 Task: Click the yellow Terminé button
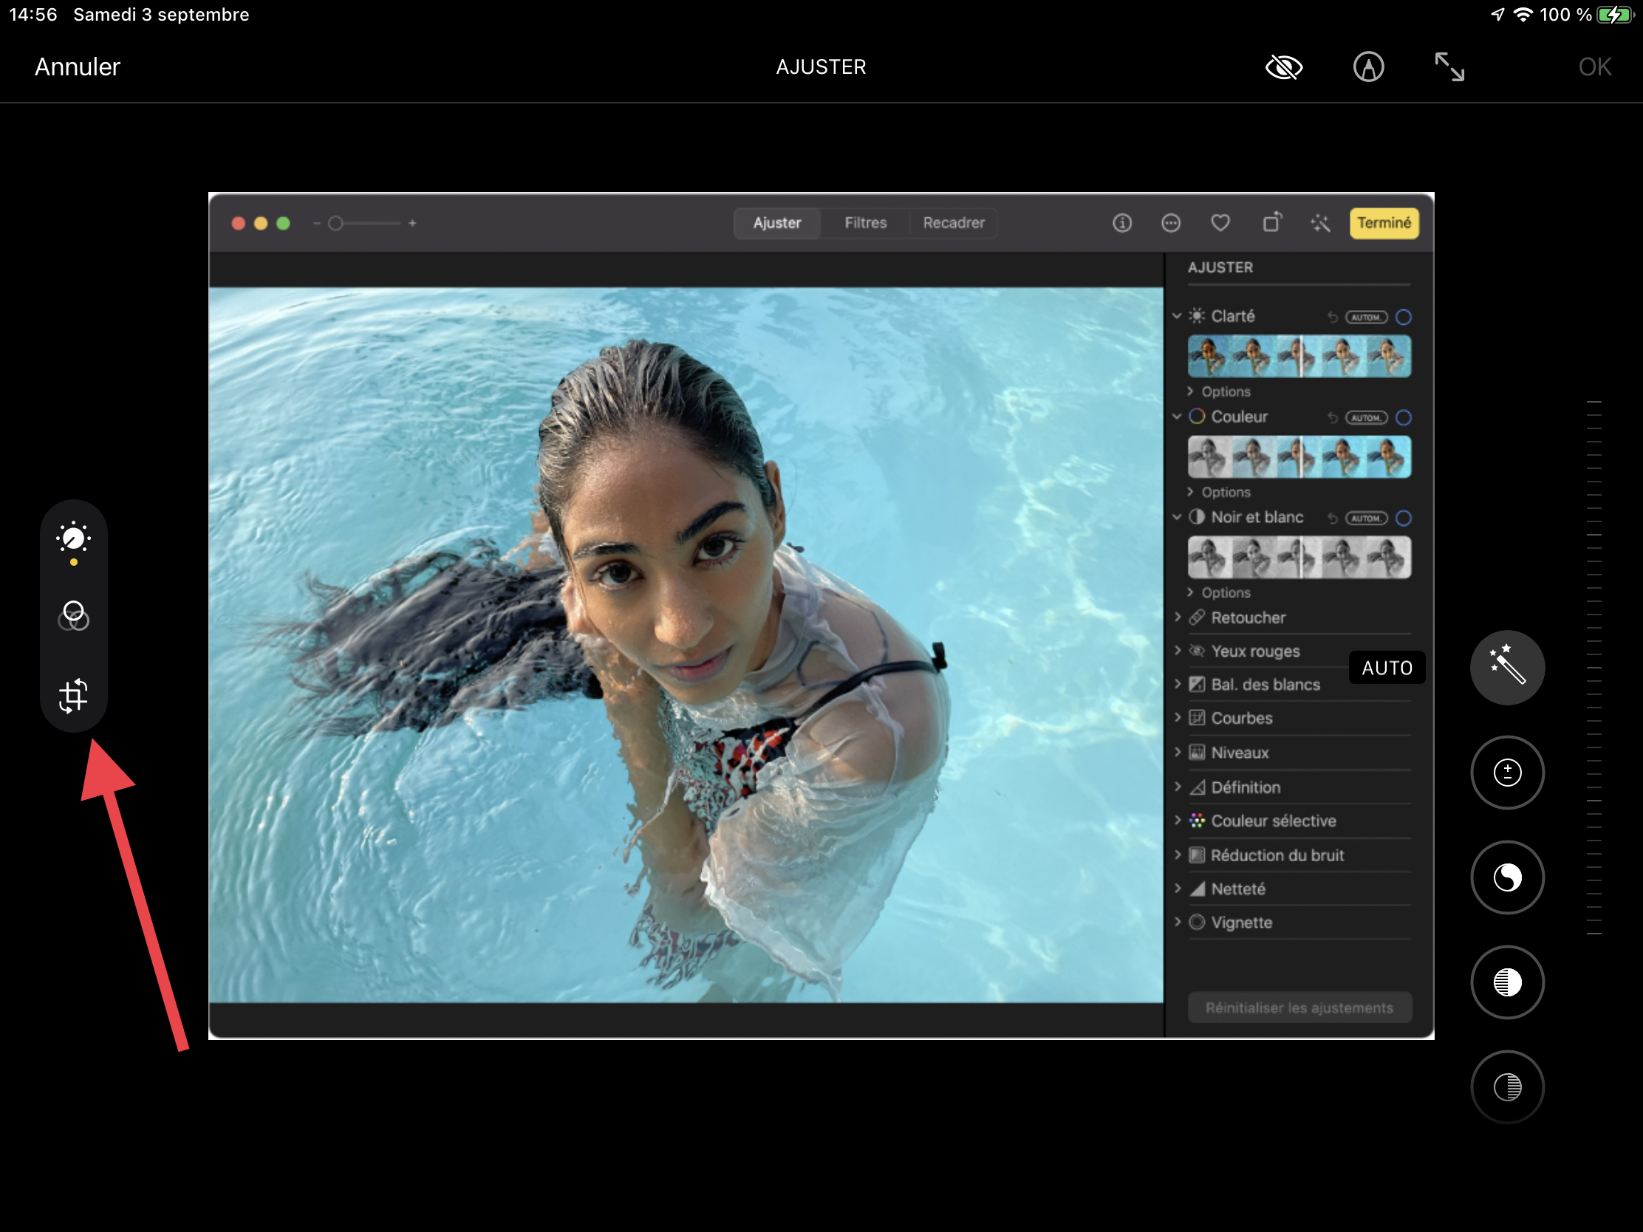point(1383,223)
